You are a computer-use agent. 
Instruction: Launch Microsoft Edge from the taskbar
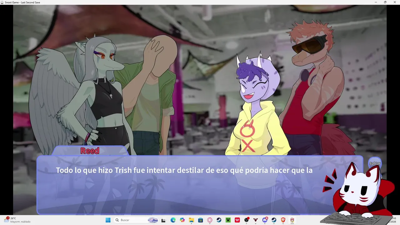click(x=173, y=220)
